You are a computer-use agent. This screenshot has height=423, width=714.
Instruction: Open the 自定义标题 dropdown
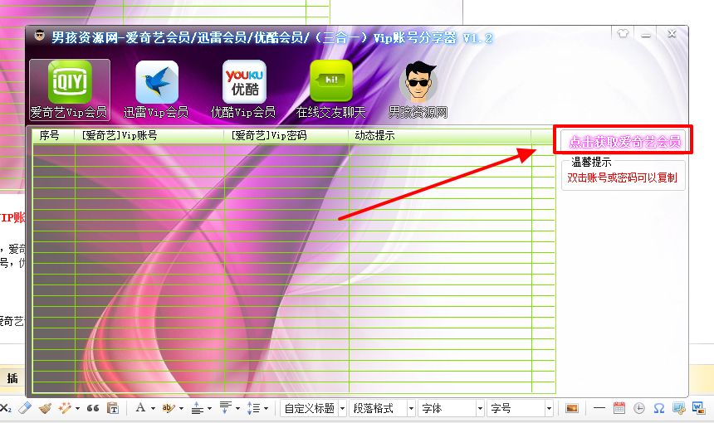[313, 408]
